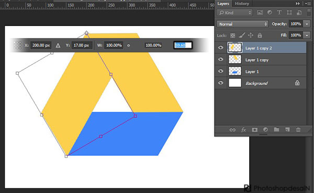Click the X position field

pyautogui.click(x=41, y=45)
